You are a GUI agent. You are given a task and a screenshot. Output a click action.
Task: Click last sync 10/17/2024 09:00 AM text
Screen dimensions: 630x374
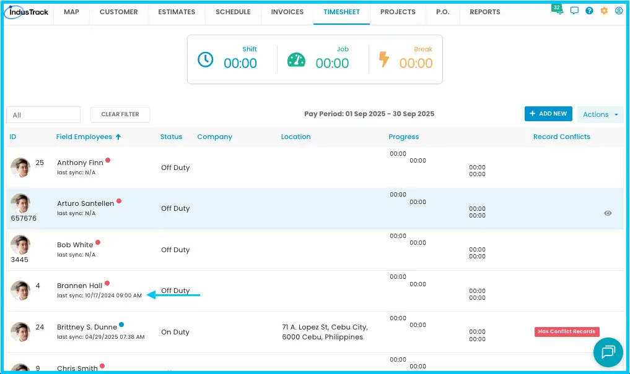[x=99, y=295]
